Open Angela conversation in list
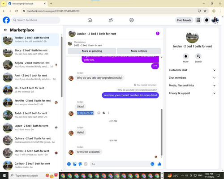Screen dimensions: 224x179 (x=30, y=65)
